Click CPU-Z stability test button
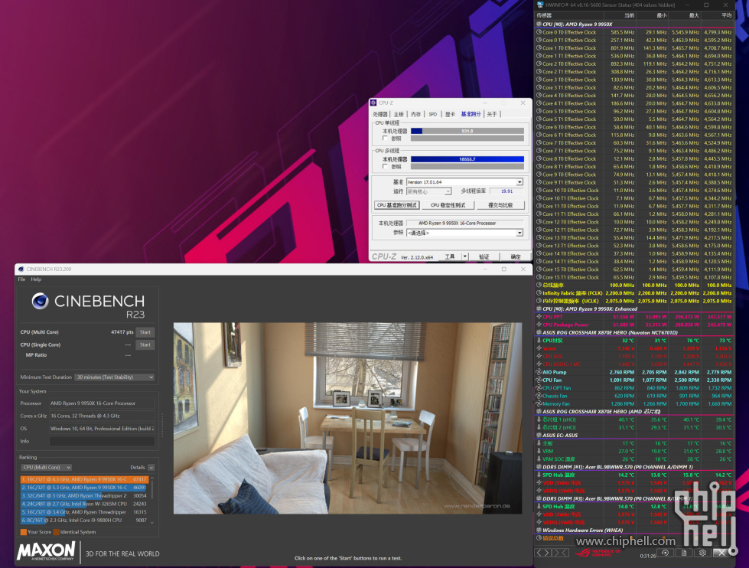749x568 pixels. click(x=446, y=205)
